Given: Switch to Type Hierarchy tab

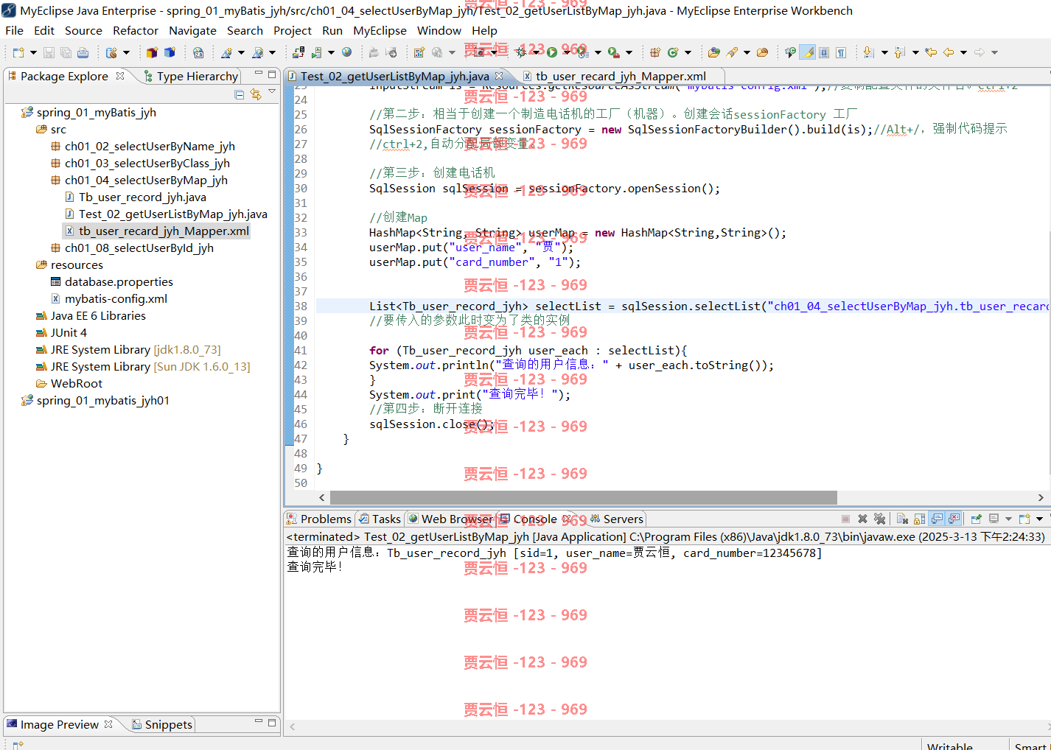Looking at the screenshot, I should pyautogui.click(x=190, y=76).
